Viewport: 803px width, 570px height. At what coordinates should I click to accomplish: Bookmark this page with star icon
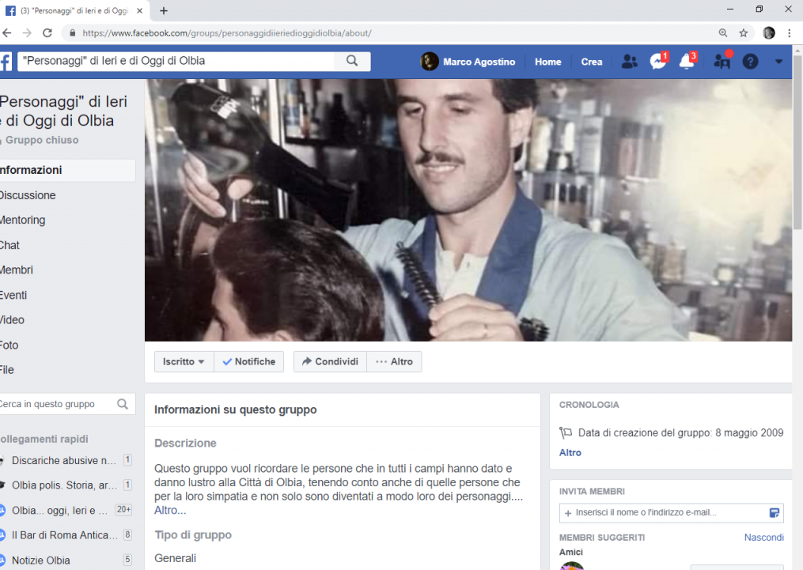tap(744, 33)
